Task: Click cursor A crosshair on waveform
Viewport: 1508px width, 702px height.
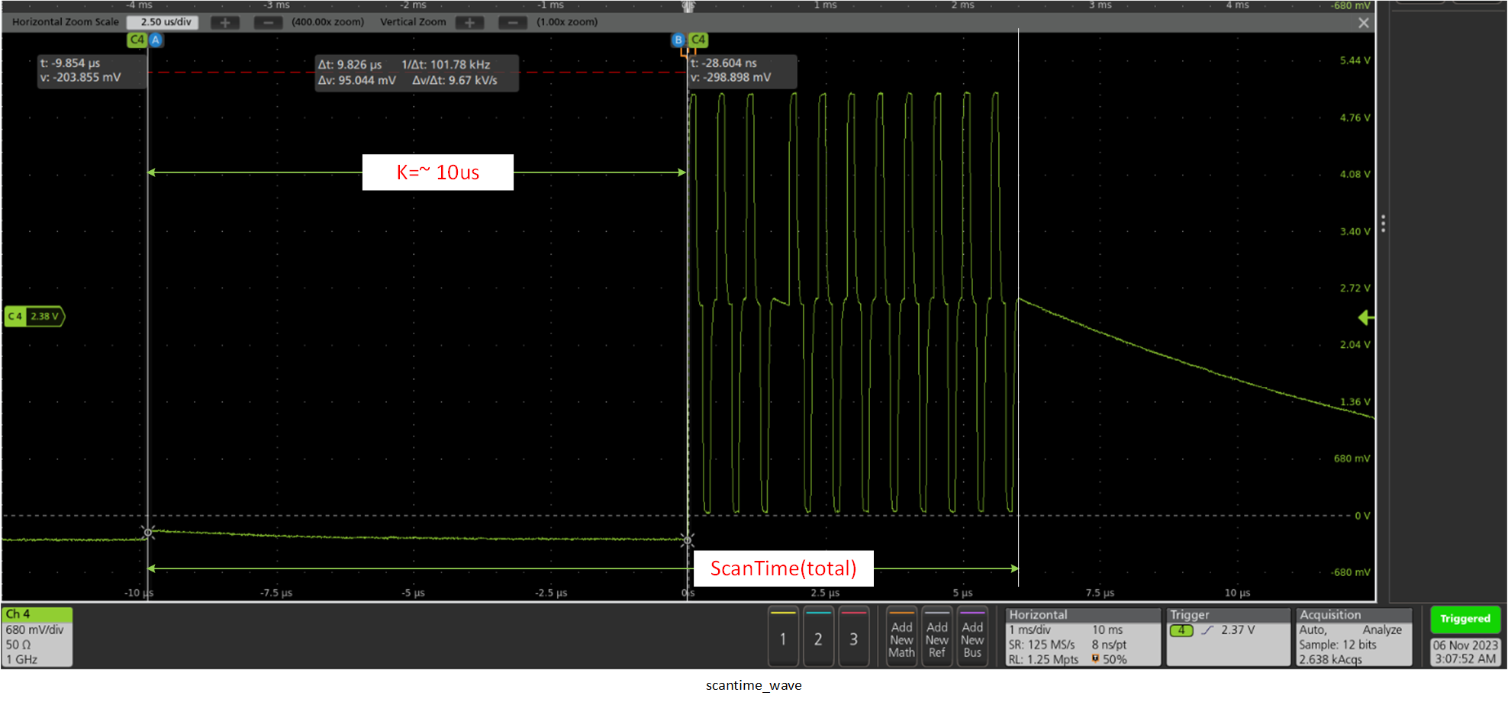Action: 149,532
